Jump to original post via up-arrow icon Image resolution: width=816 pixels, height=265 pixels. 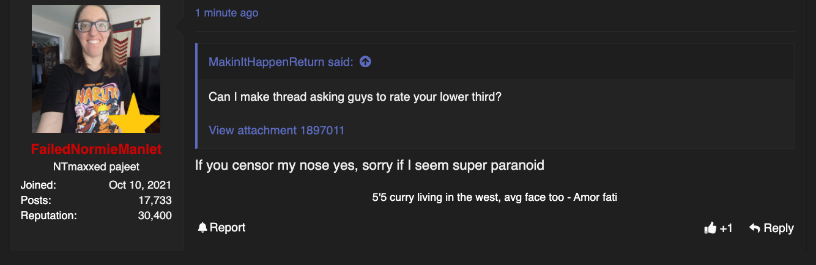365,62
